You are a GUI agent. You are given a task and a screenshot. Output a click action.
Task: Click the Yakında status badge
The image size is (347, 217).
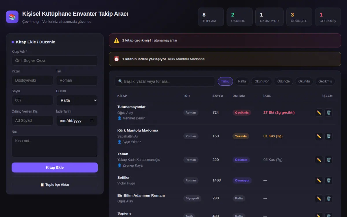point(241,136)
